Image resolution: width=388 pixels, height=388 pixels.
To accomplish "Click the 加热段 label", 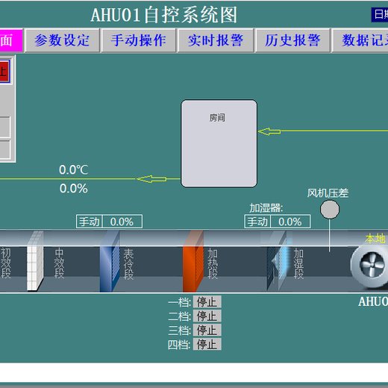I will (x=213, y=263).
